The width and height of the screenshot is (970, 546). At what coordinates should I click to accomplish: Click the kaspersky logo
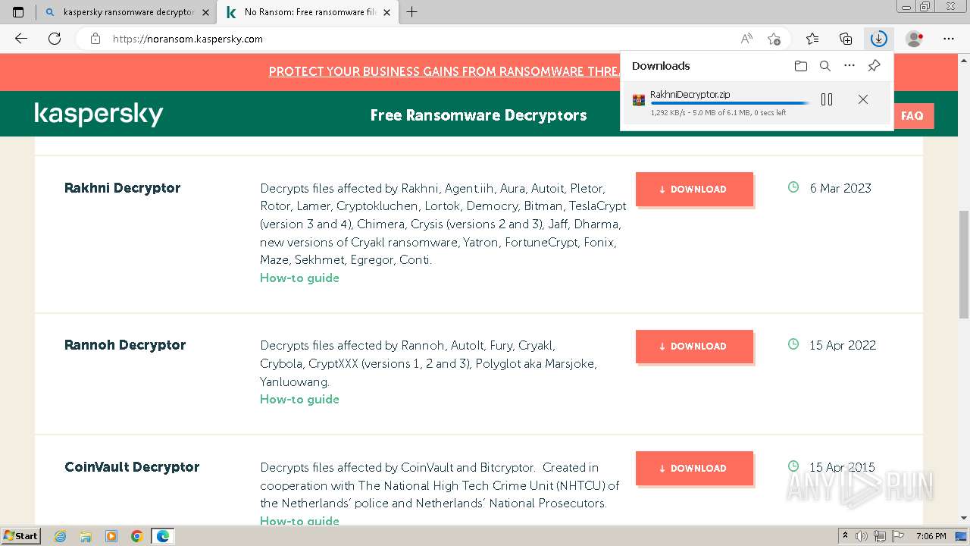(x=99, y=114)
